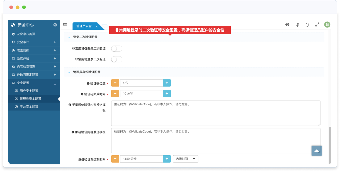The width and height of the screenshot is (340, 172).
Task: Toggle the sidebar collapse menu icon
Action: pos(65,25)
